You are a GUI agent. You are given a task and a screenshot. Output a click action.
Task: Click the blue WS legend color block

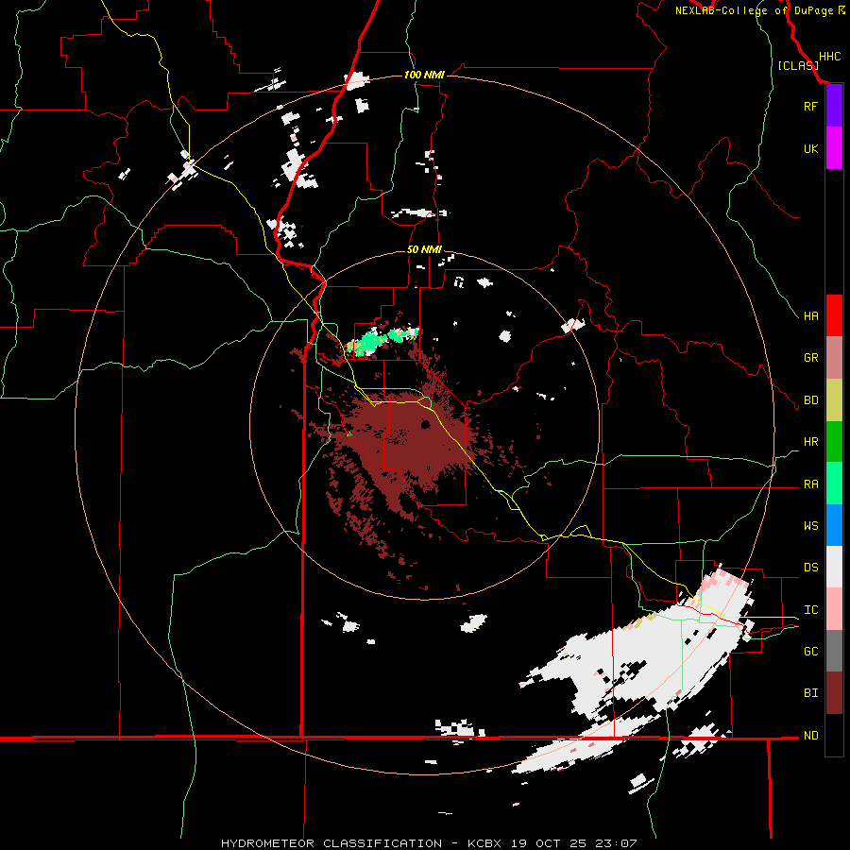[834, 525]
